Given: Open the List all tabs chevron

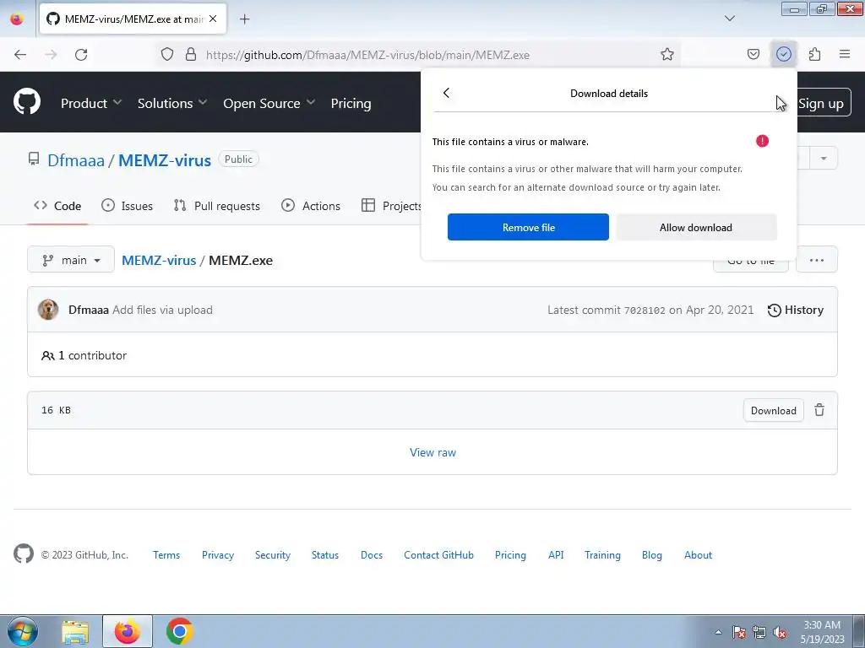Looking at the screenshot, I should coord(730,19).
